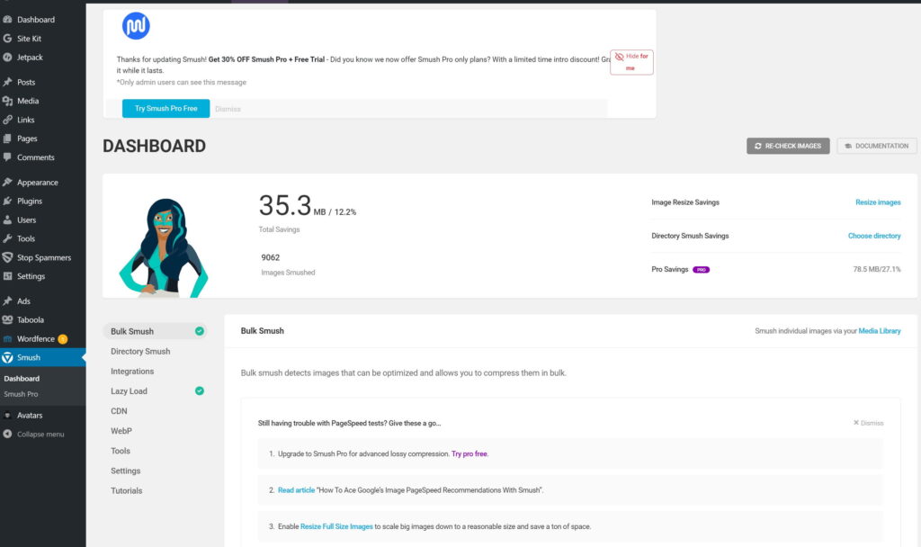Click the Stop Spammers shield icon
The image size is (921, 547).
click(x=8, y=257)
